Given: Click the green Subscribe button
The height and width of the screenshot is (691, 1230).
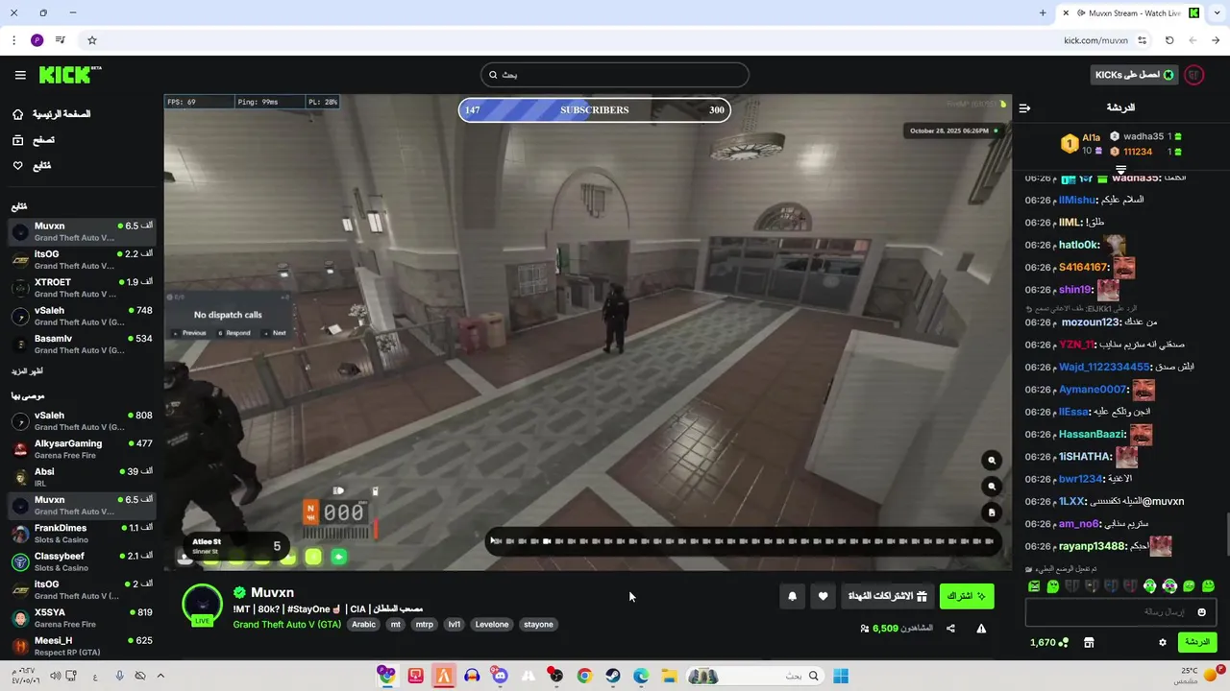Looking at the screenshot, I should click(x=967, y=596).
